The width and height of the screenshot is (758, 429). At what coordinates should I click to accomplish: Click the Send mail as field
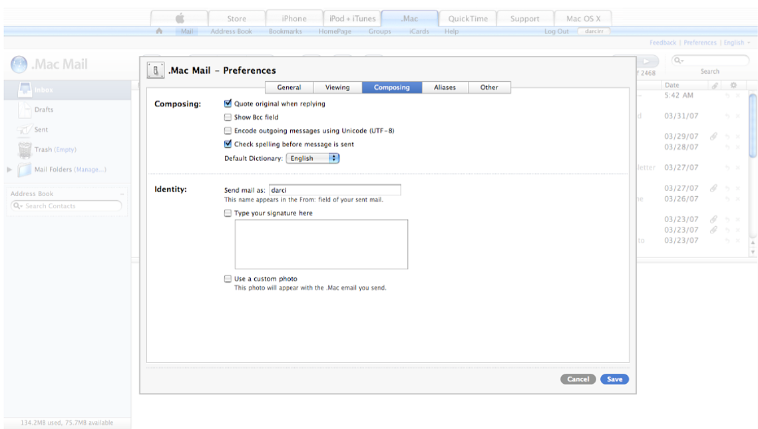(x=335, y=190)
